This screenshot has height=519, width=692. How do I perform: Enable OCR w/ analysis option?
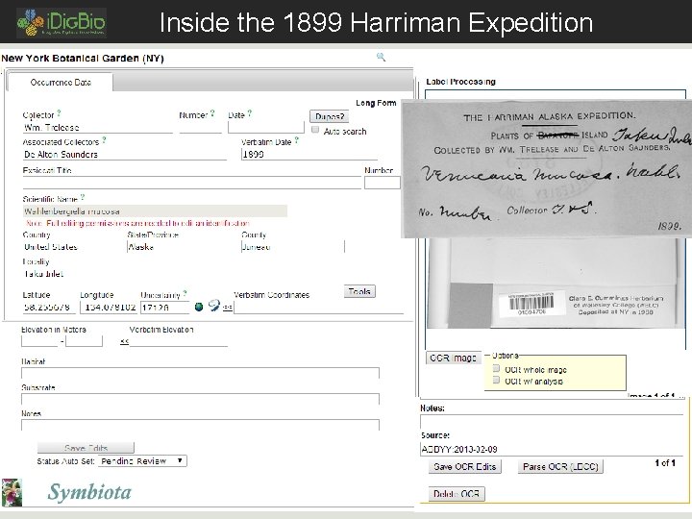pyautogui.click(x=496, y=380)
